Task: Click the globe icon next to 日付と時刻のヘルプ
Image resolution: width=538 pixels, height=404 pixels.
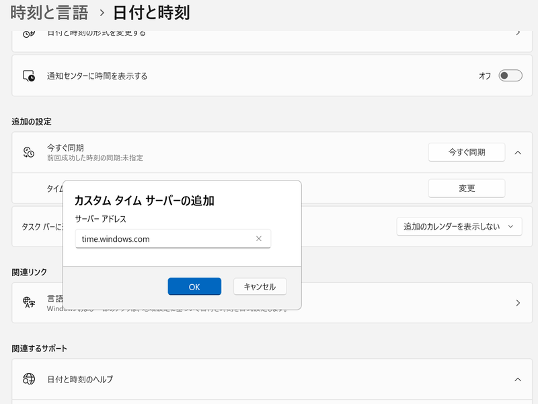Action: [x=28, y=378]
